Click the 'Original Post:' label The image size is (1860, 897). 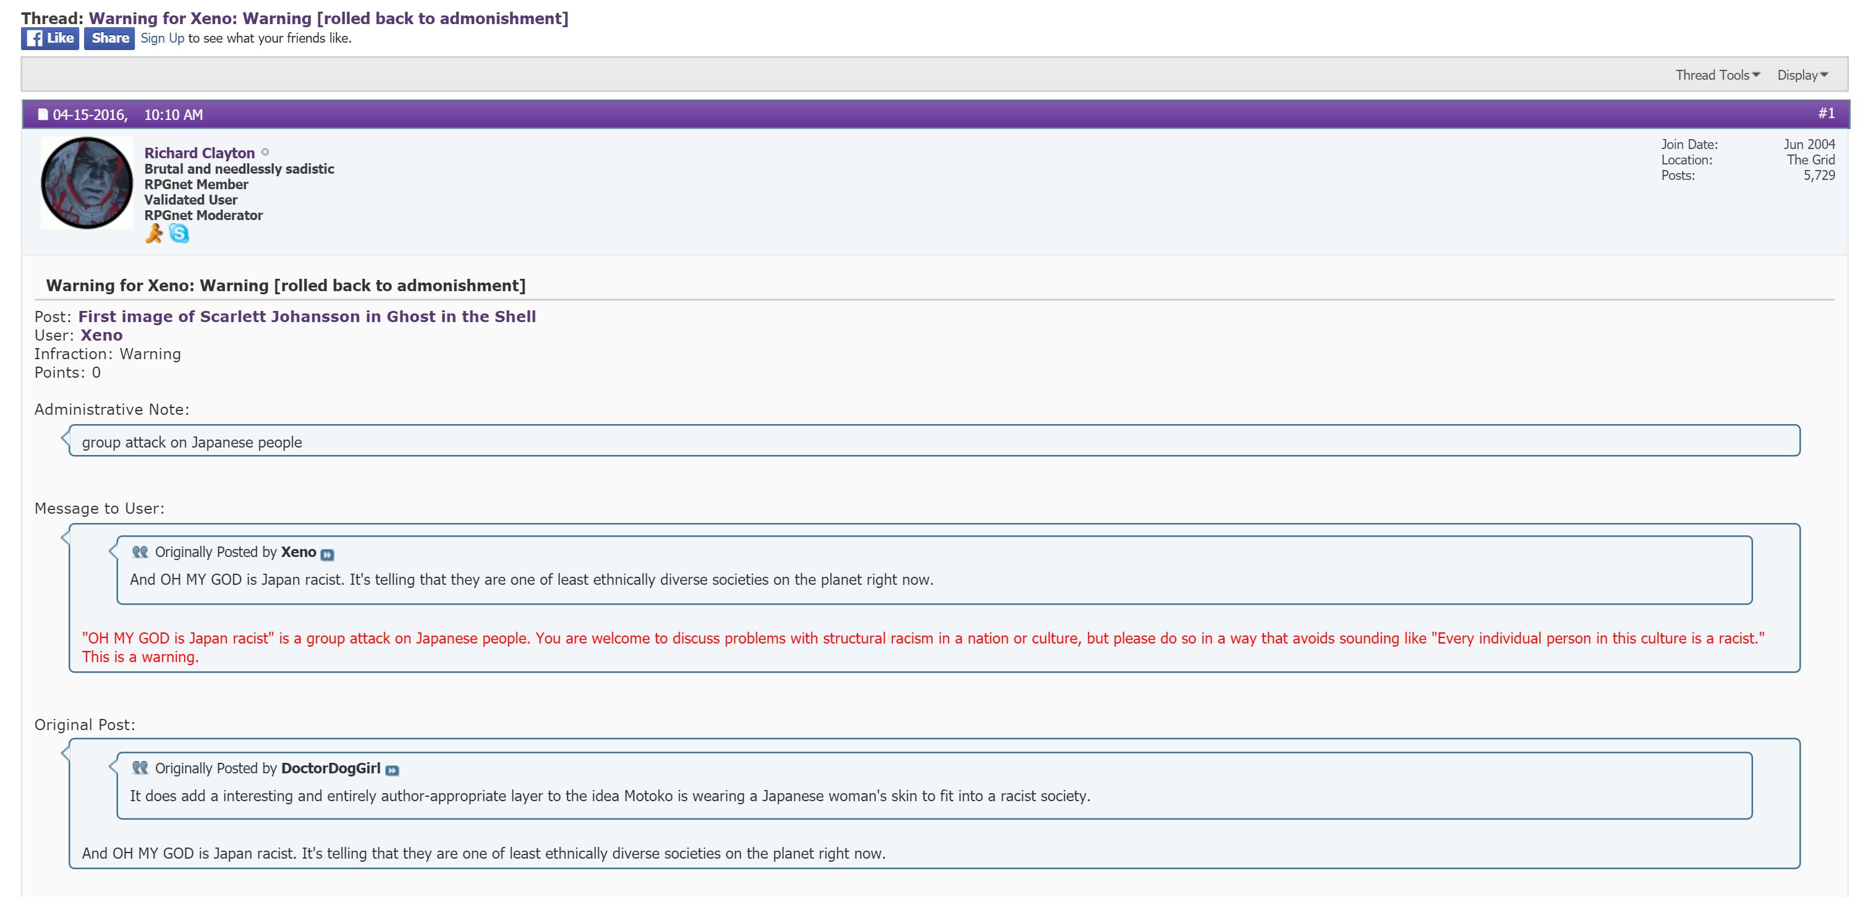pos(85,725)
